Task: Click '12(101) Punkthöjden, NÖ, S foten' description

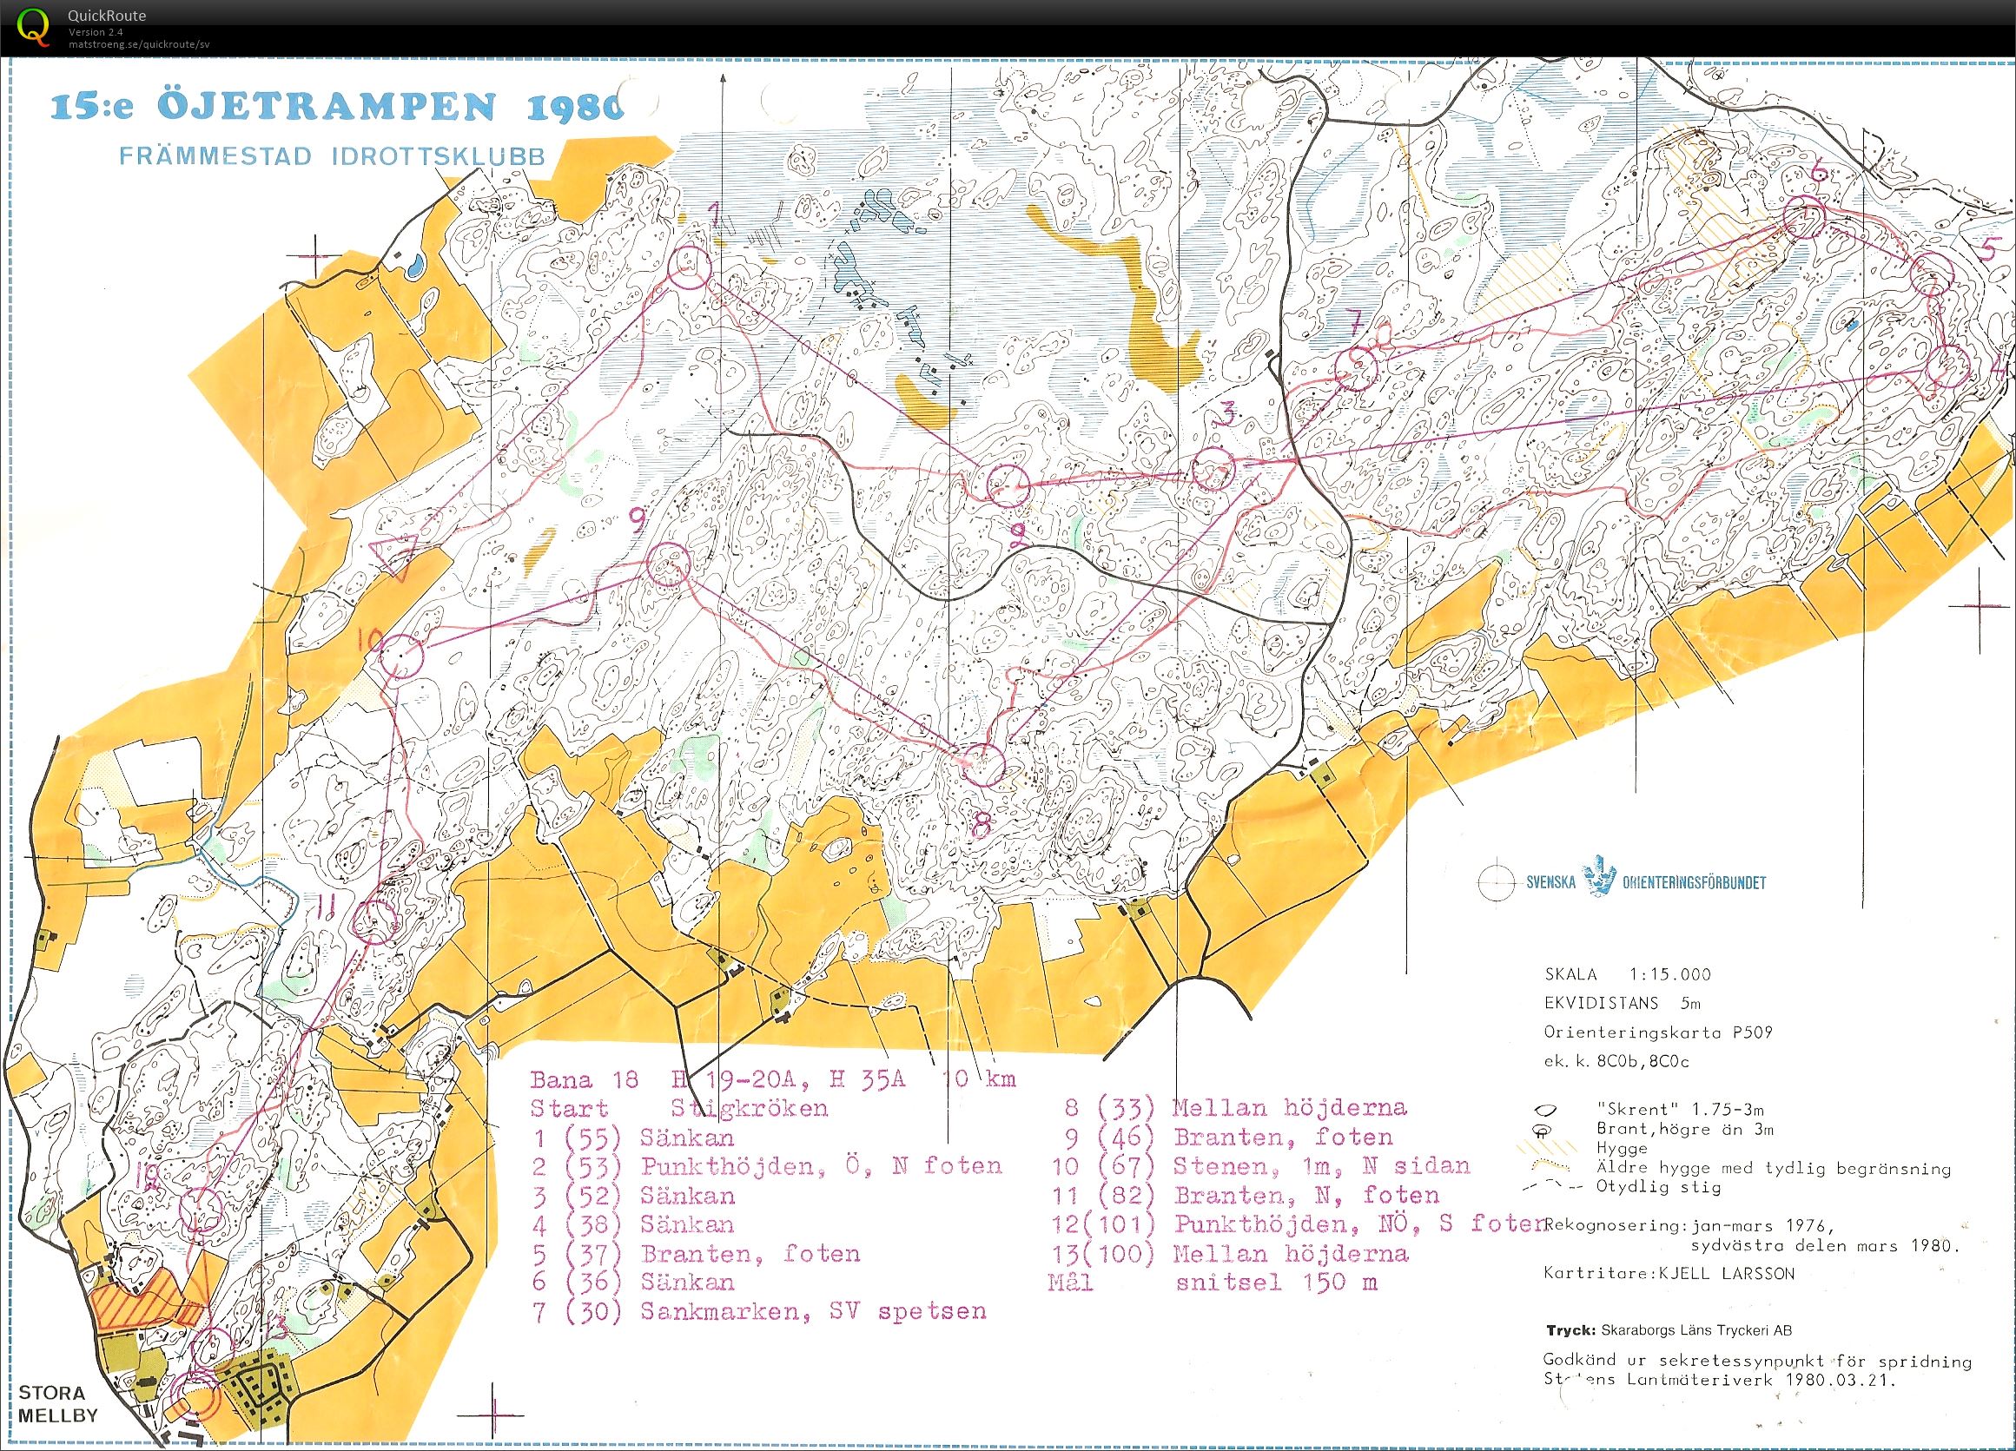Action: click(x=1299, y=1224)
